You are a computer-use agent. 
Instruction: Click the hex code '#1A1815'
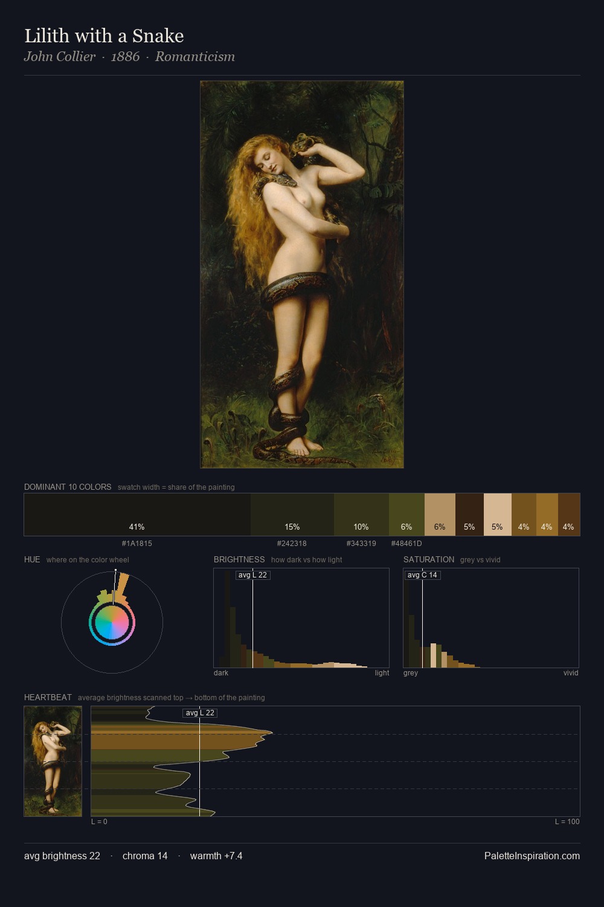pos(137,544)
